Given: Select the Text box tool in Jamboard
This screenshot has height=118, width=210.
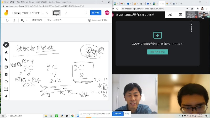Looking at the screenshot, I should click(x=6, y=89).
